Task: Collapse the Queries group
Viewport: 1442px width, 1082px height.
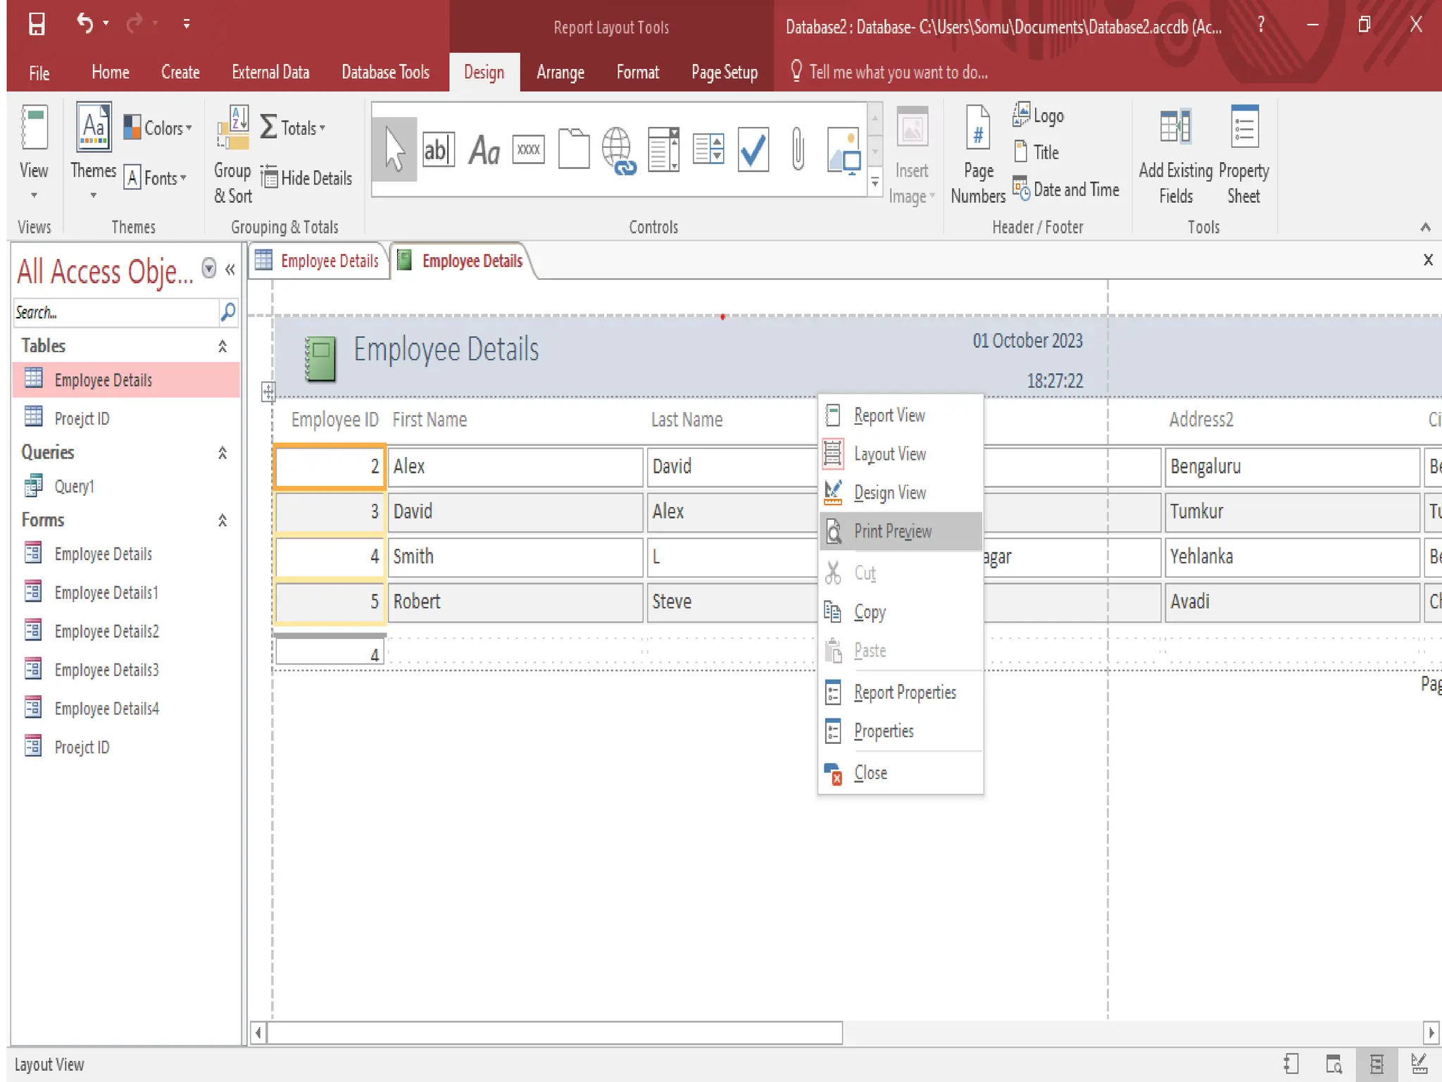Action: tap(222, 453)
